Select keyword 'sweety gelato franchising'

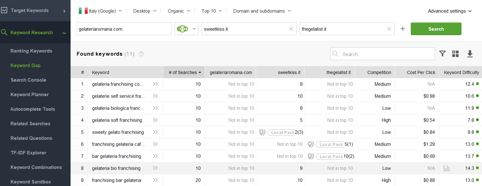click(x=118, y=132)
